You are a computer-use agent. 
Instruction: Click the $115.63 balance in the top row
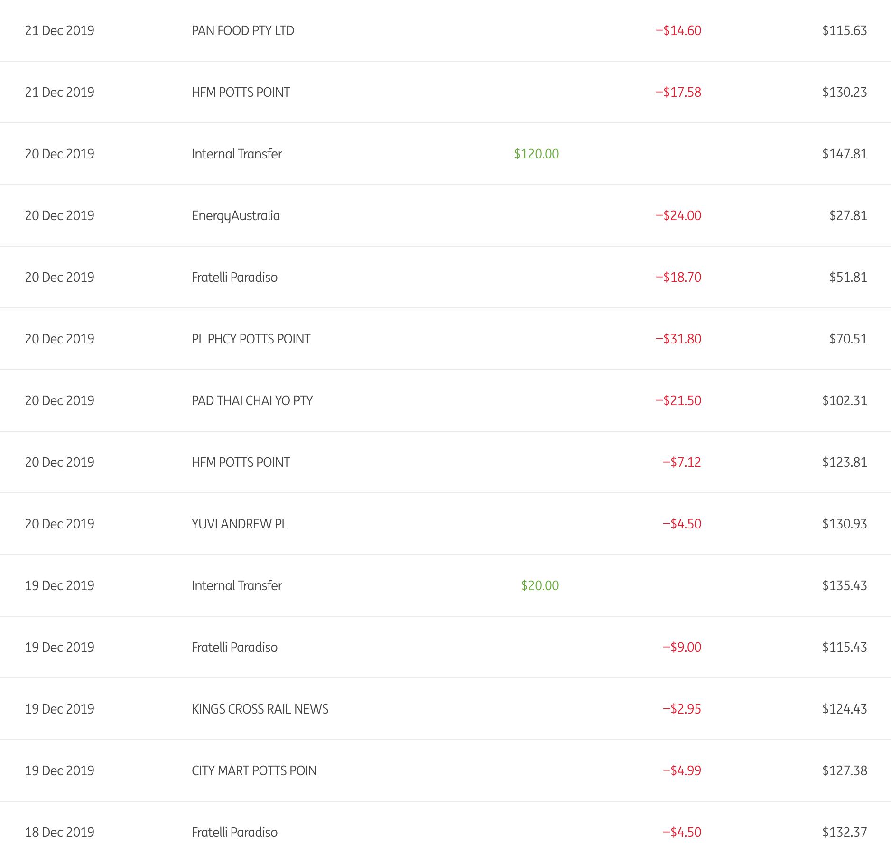pos(844,31)
